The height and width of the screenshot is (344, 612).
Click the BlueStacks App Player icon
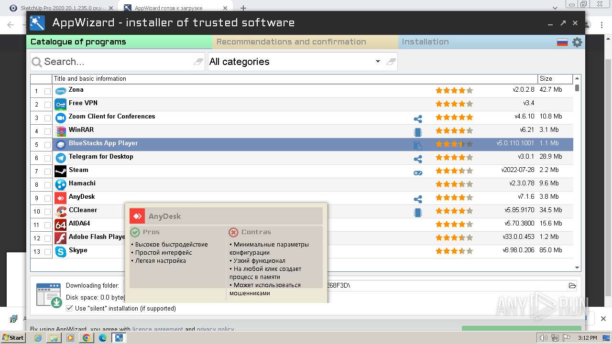pos(61,144)
